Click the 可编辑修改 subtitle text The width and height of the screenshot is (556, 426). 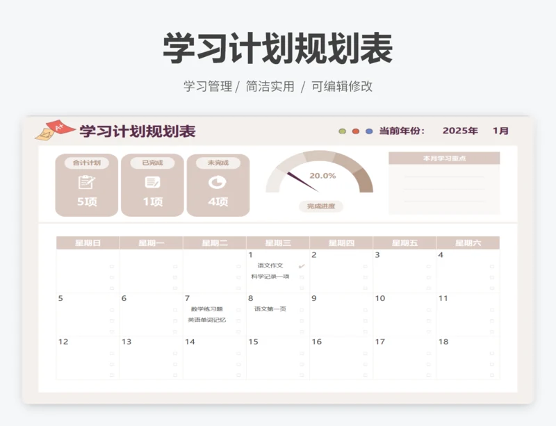(x=342, y=86)
